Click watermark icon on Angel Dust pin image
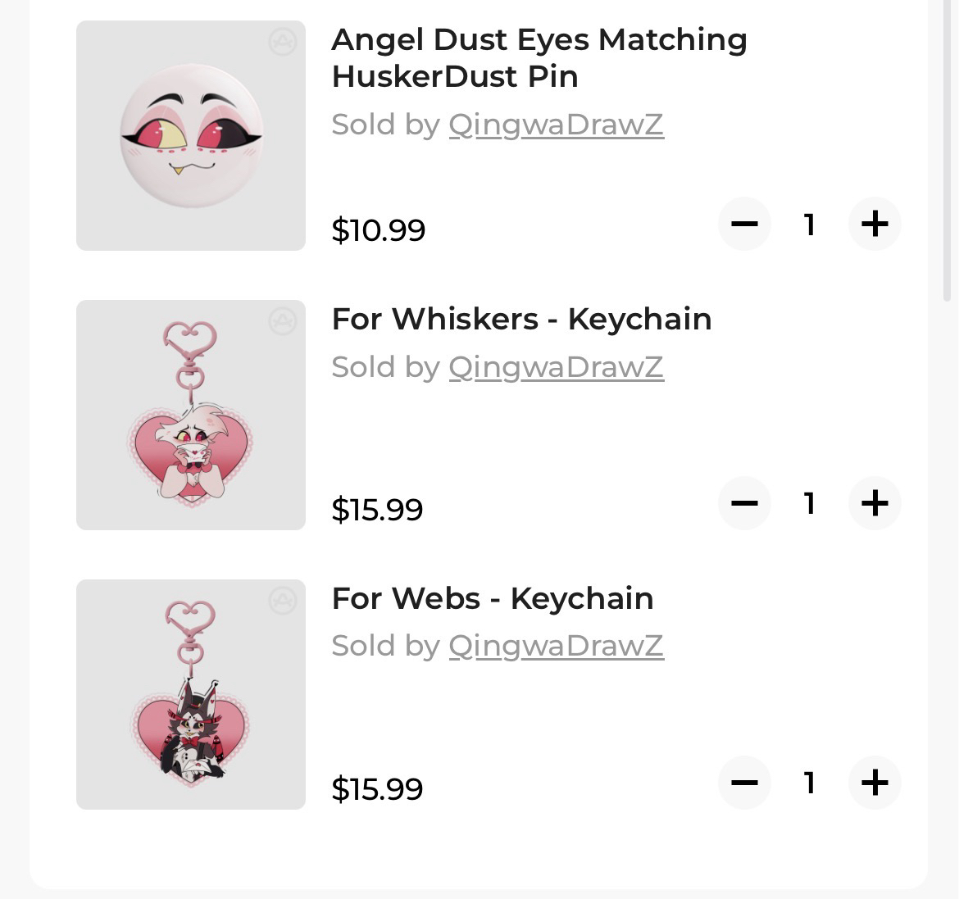Image resolution: width=959 pixels, height=899 pixels. pyautogui.click(x=283, y=42)
